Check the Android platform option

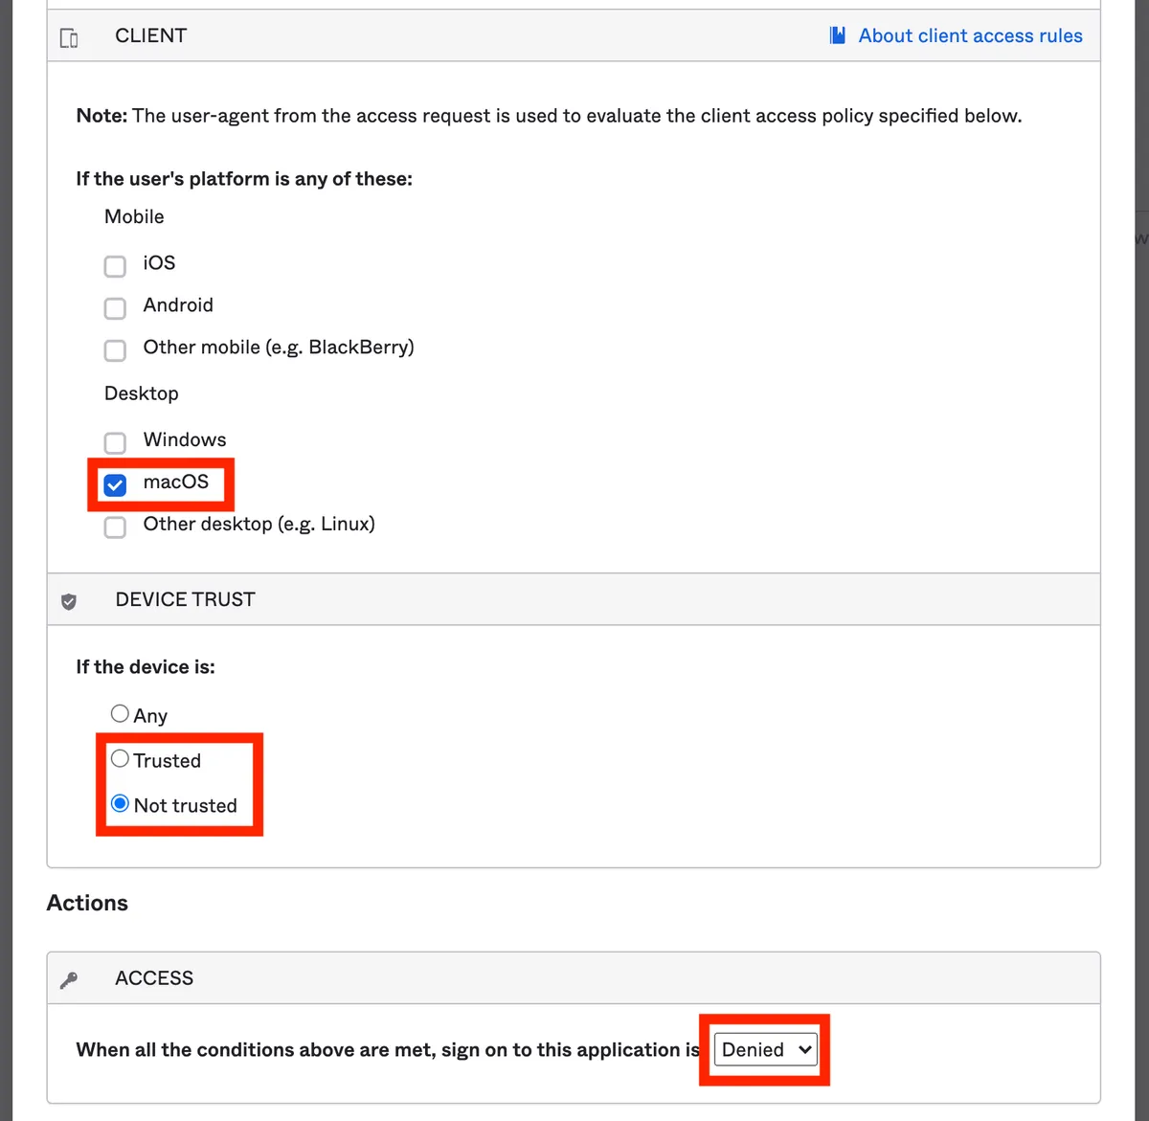tap(115, 308)
